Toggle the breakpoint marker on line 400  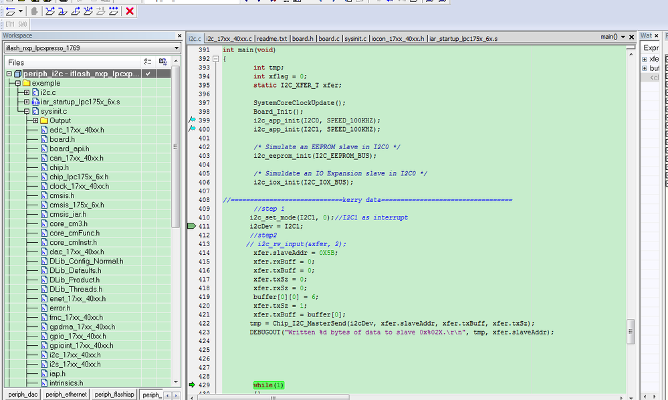[192, 128]
